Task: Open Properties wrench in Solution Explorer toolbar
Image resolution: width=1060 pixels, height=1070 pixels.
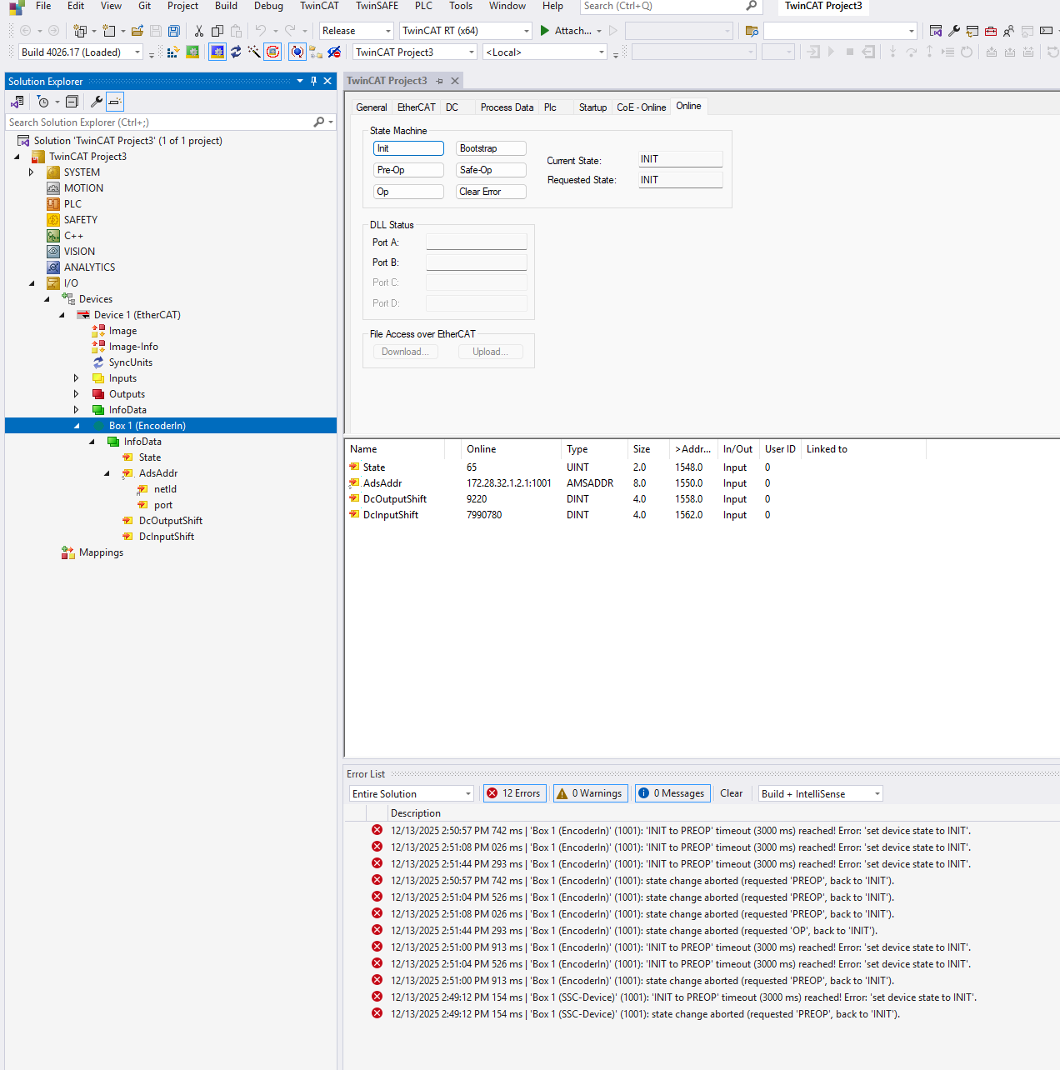Action: click(97, 102)
